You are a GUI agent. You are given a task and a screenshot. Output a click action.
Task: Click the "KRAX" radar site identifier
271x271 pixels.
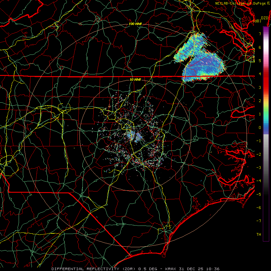coord(170,269)
